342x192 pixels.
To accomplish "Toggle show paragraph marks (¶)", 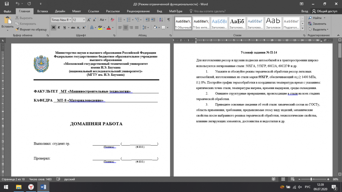I will [x=168, y=20].
